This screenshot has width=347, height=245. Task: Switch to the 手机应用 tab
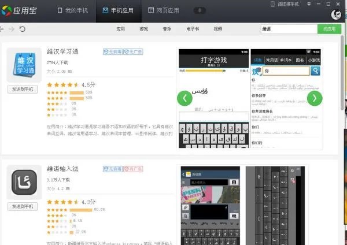pos(118,10)
